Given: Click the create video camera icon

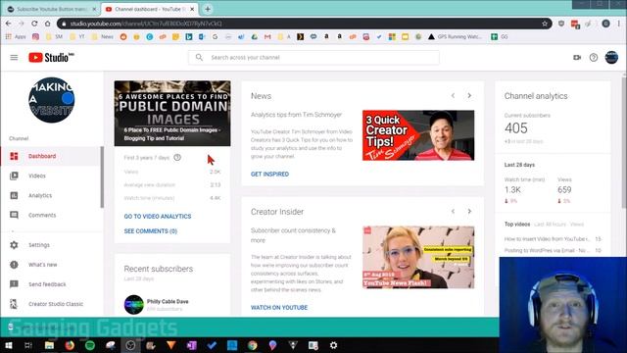Looking at the screenshot, I should pos(577,58).
